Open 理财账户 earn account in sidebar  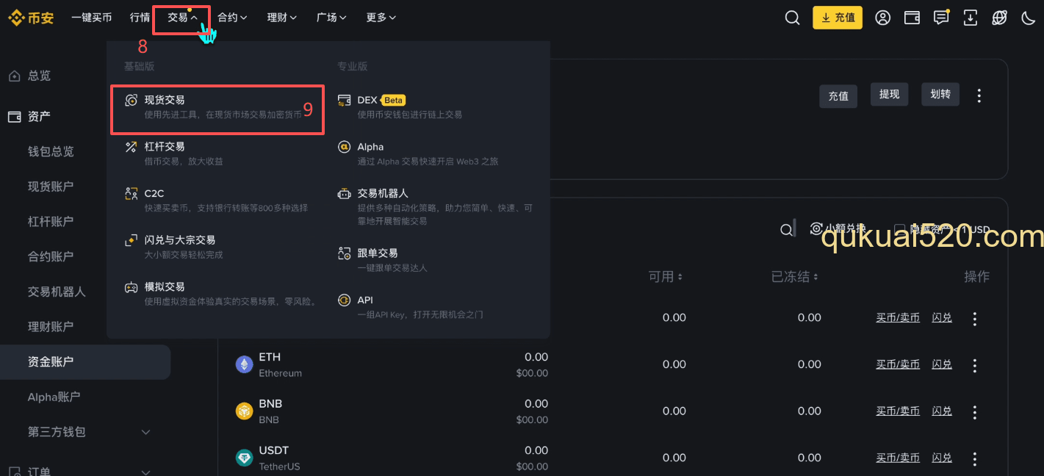click(51, 326)
